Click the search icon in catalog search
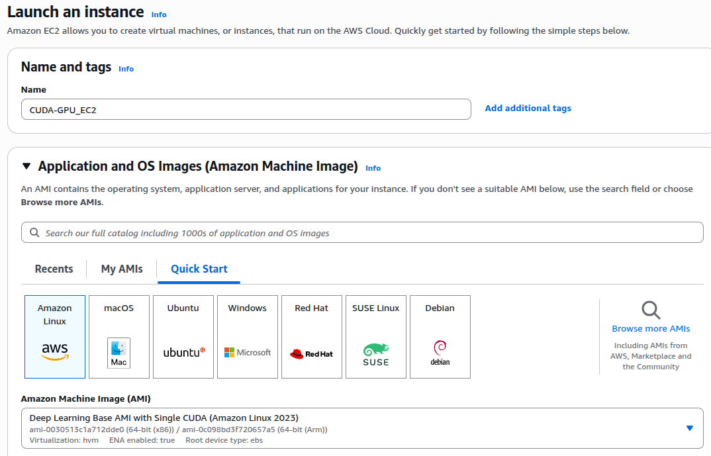Viewport: 711px width, 456px height. point(34,233)
